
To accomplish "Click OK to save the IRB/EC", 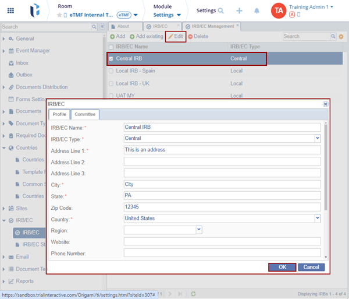I will click(282, 267).
